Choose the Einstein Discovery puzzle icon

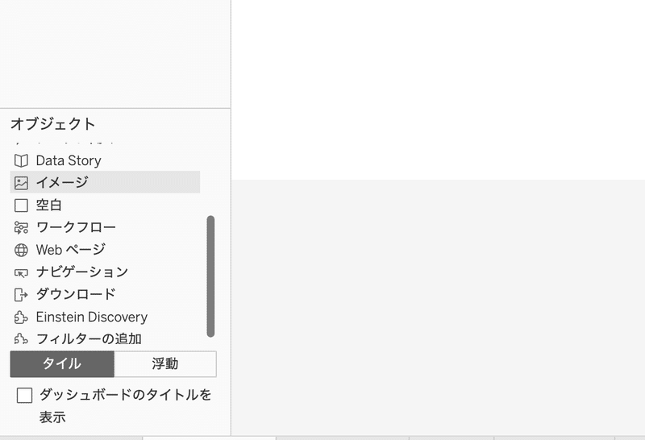point(21,317)
